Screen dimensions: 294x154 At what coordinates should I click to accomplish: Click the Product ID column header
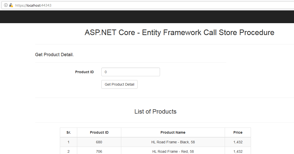click(99, 132)
